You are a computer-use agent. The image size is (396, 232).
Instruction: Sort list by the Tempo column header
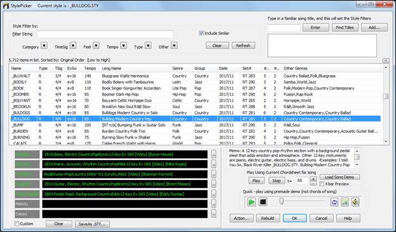pyautogui.click(x=91, y=68)
